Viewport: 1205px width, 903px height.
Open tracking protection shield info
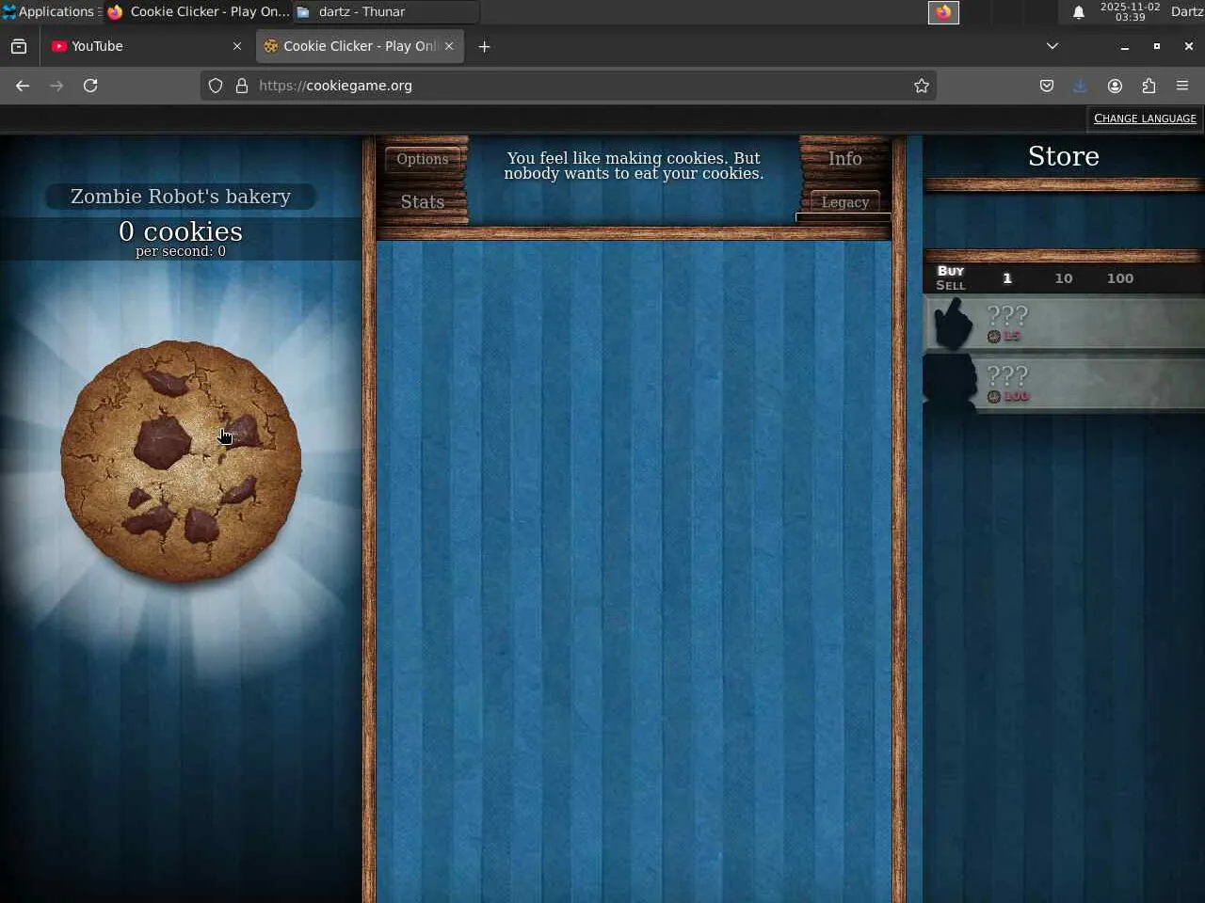216,86
